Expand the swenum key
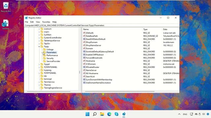Screen dimensions: 211x118 tap(39, 29)
